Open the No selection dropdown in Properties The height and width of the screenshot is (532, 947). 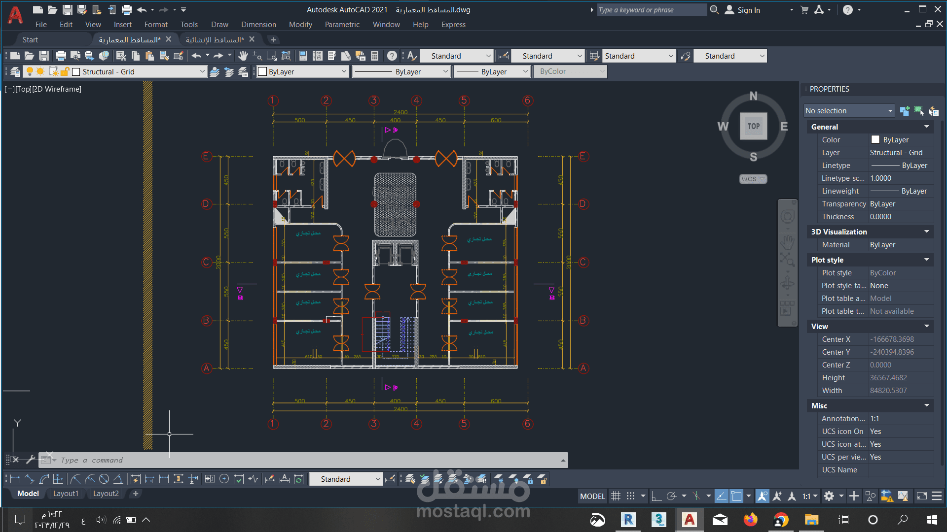tap(849, 111)
